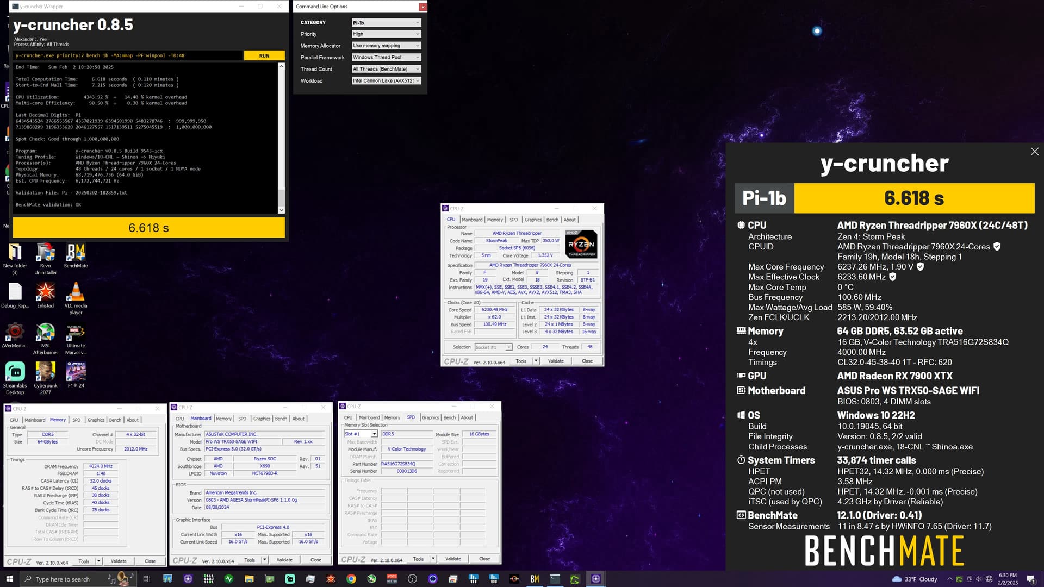Open Streamlabs Desktop shortcut

[15, 372]
